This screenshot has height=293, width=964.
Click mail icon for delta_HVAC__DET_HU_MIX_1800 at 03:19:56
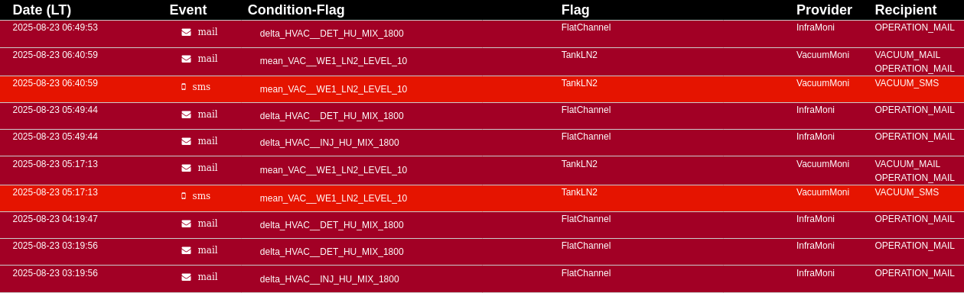[186, 250]
